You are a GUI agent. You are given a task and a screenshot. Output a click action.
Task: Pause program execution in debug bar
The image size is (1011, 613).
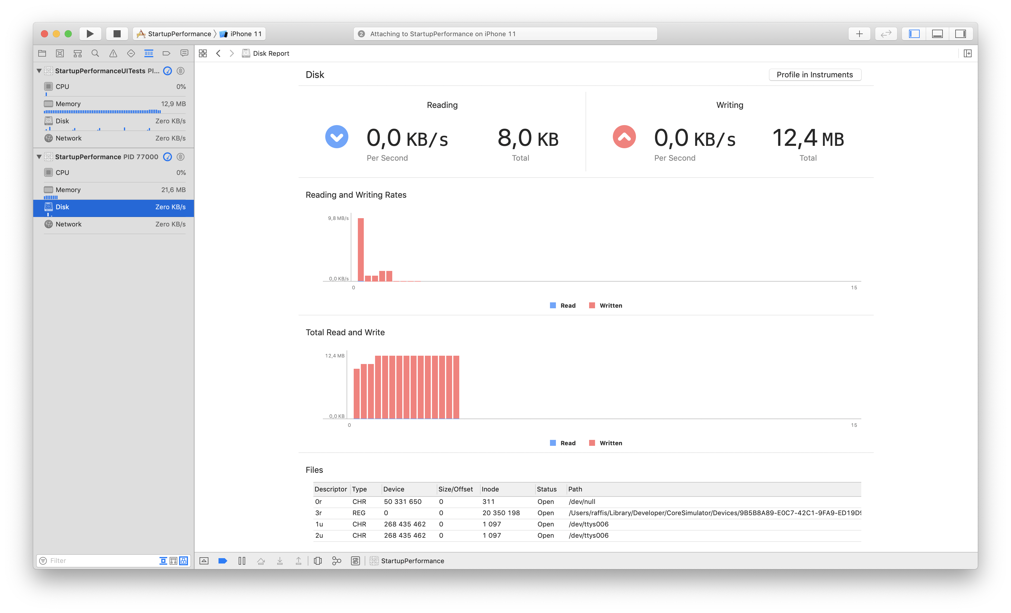coord(242,561)
